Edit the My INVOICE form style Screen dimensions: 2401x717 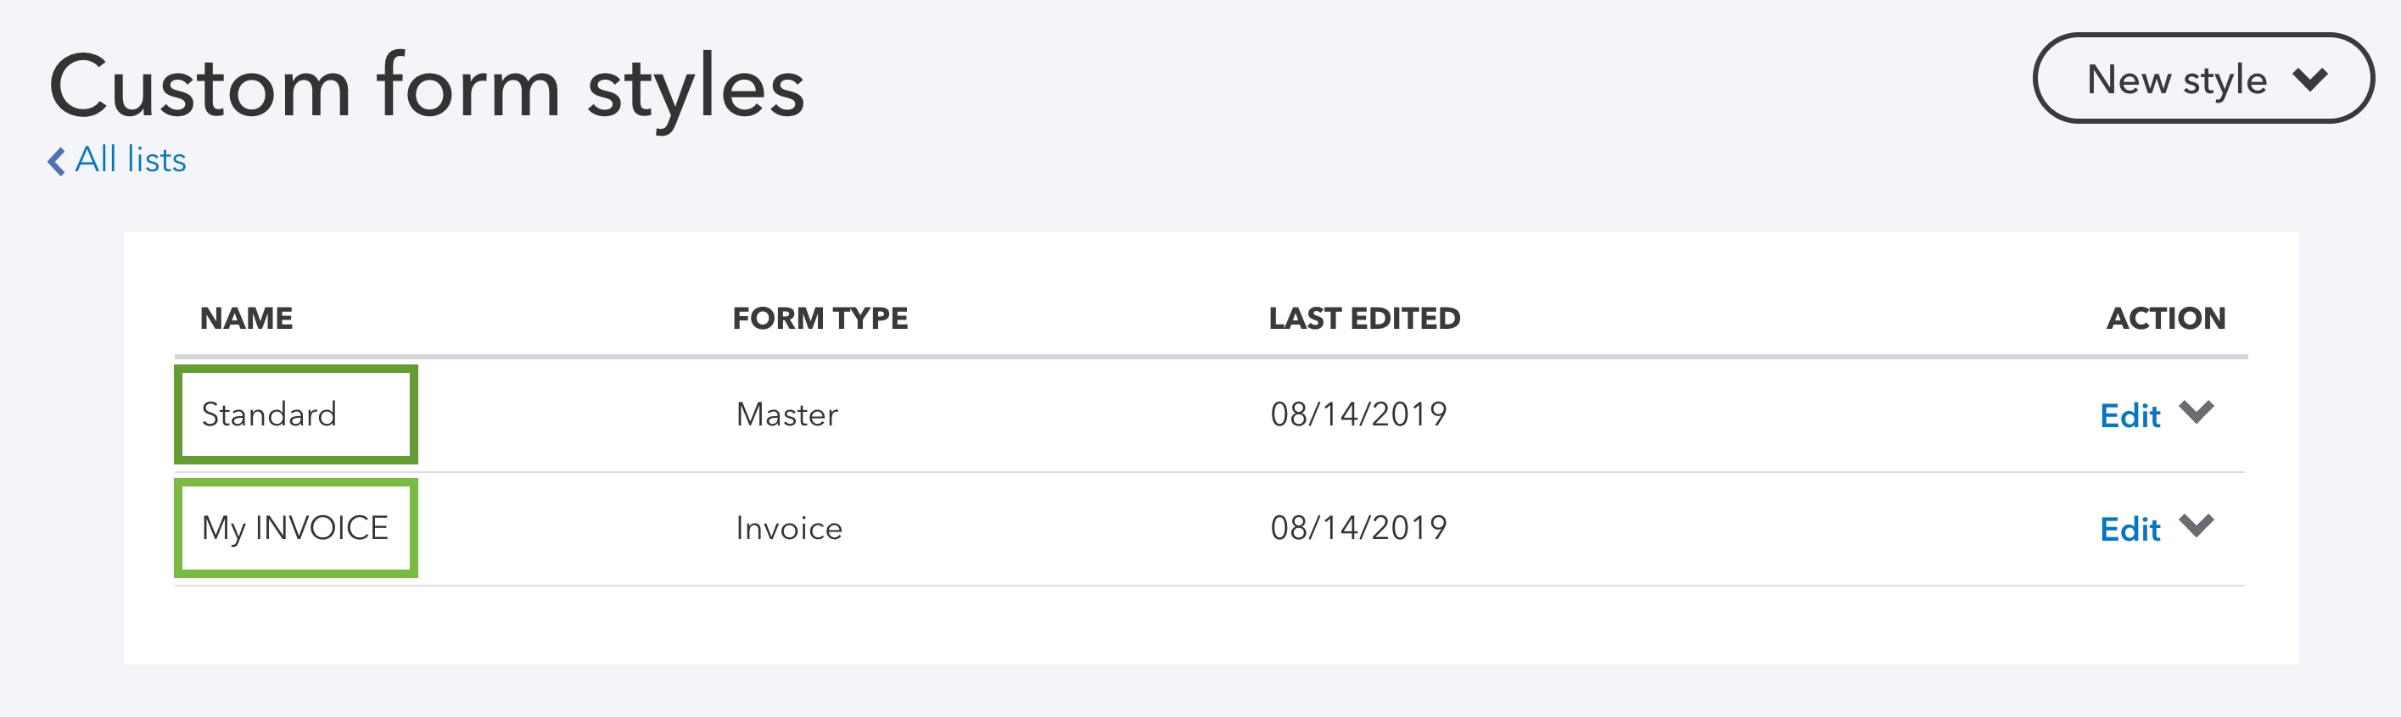2130,529
